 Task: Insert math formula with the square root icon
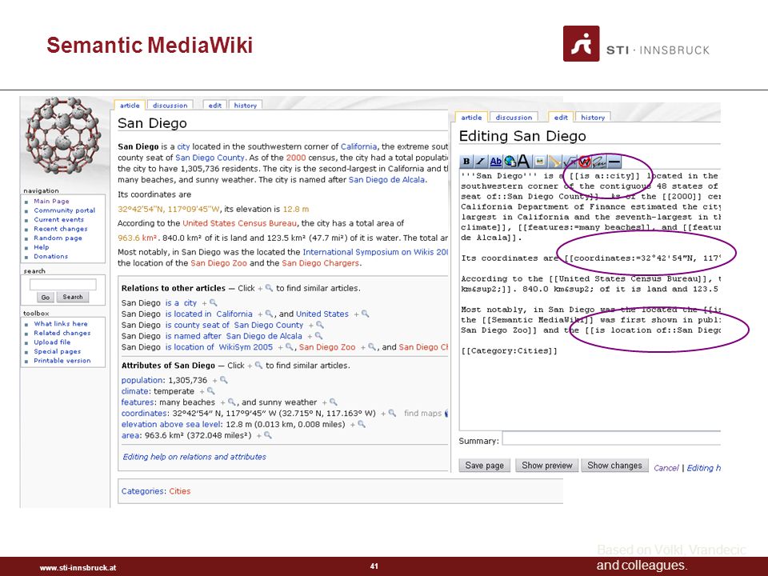pyautogui.click(x=569, y=161)
